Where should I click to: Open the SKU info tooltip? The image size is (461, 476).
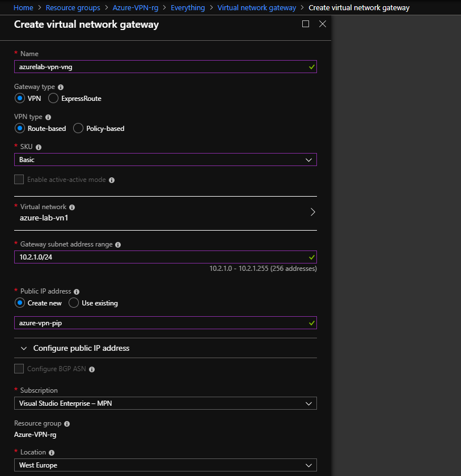(x=38, y=146)
